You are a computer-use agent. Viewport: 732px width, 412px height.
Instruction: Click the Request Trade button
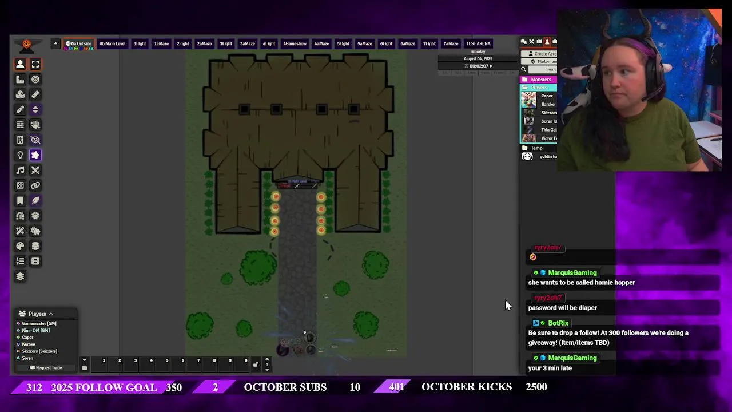point(46,367)
